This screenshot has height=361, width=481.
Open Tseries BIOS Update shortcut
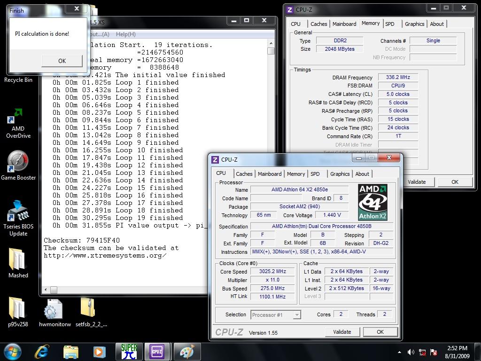(18, 218)
